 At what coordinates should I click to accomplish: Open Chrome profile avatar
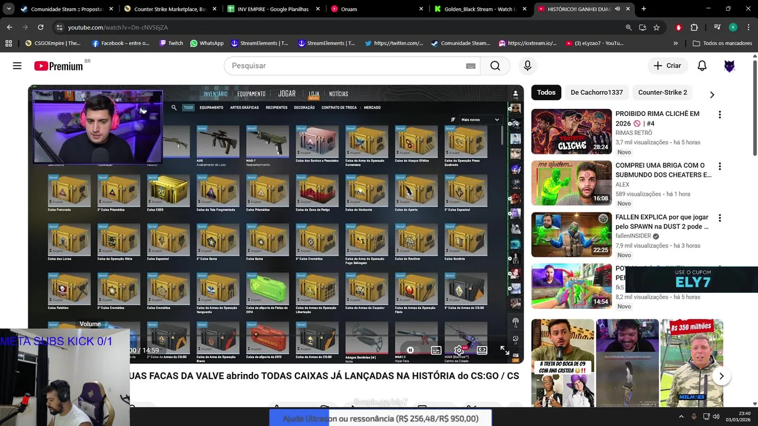pos(733,27)
